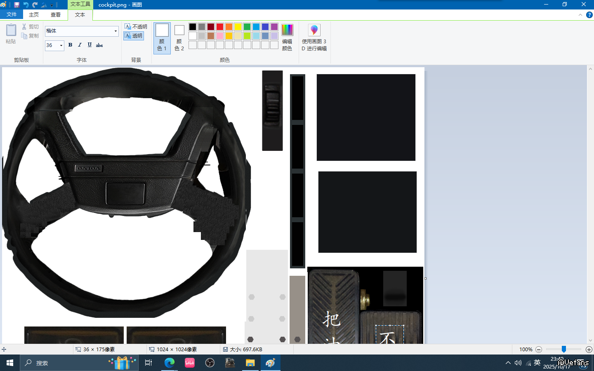Open Paint 3D for editing
594x371 pixels.
pyautogui.click(x=314, y=37)
